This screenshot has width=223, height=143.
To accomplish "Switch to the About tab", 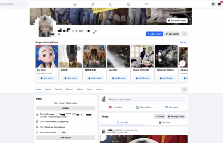I will click(x=48, y=89).
